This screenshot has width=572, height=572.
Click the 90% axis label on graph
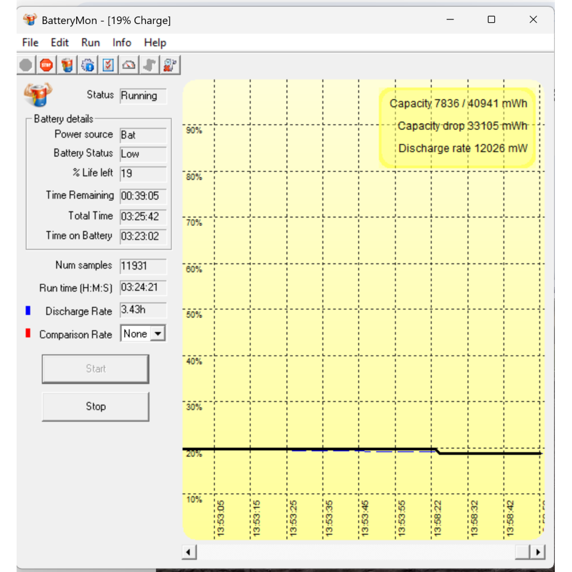(x=194, y=130)
